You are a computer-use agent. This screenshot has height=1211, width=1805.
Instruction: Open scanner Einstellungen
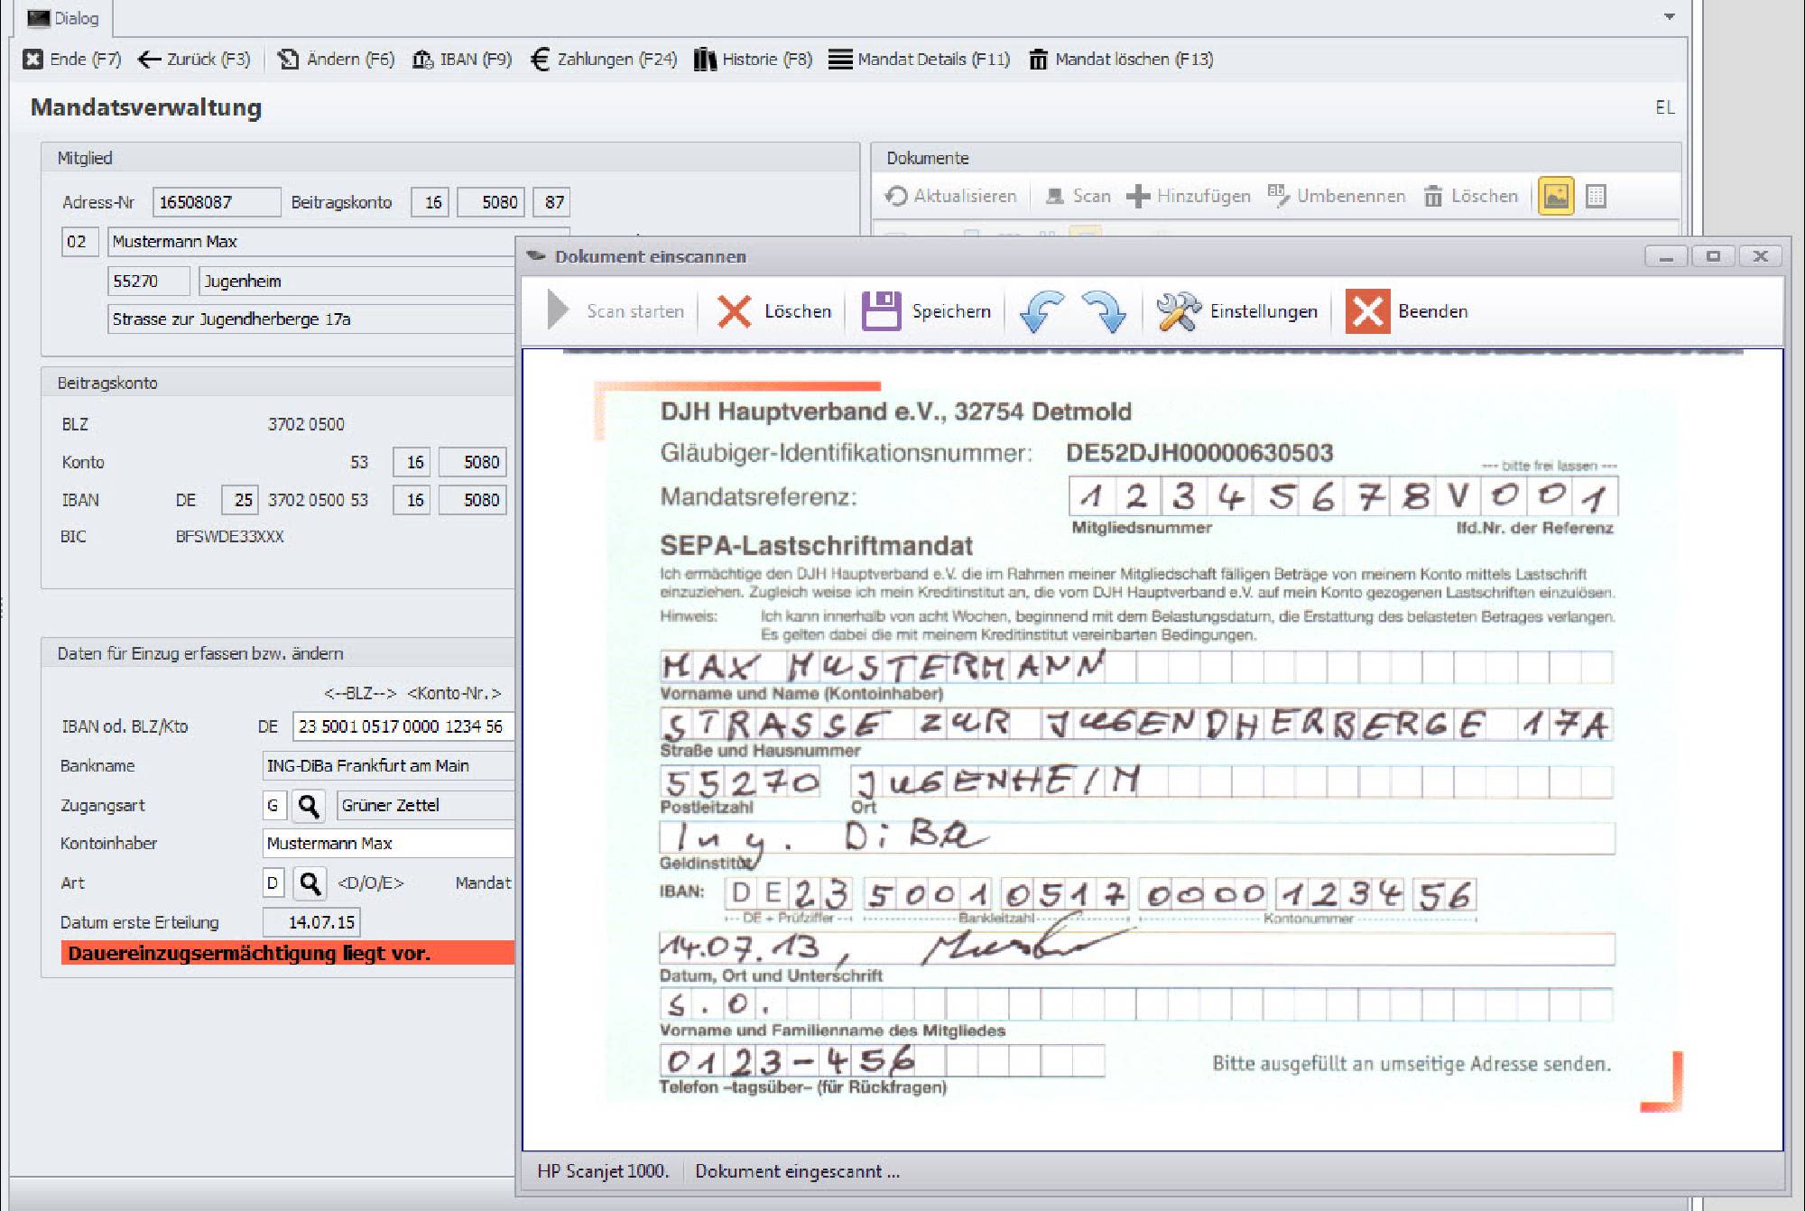(x=1236, y=311)
